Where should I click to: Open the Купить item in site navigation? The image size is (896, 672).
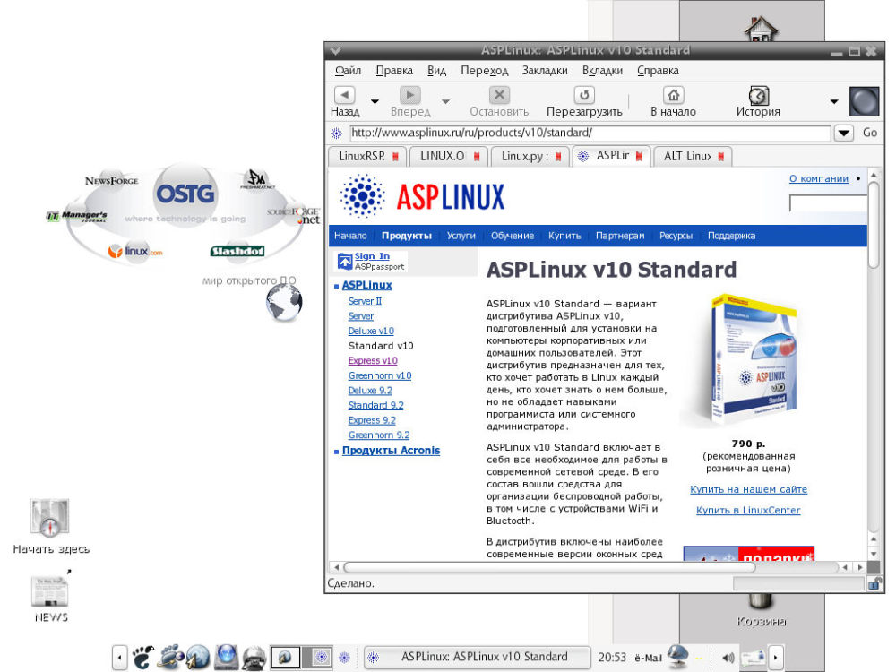coord(564,236)
